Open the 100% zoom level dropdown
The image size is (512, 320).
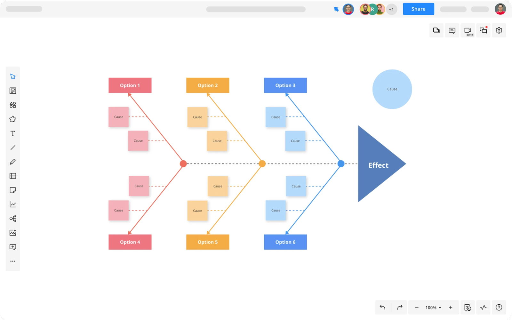coord(433,308)
